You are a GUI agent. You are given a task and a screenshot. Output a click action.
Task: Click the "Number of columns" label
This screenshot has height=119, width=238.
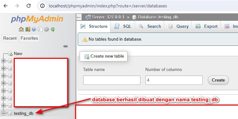click(163, 69)
